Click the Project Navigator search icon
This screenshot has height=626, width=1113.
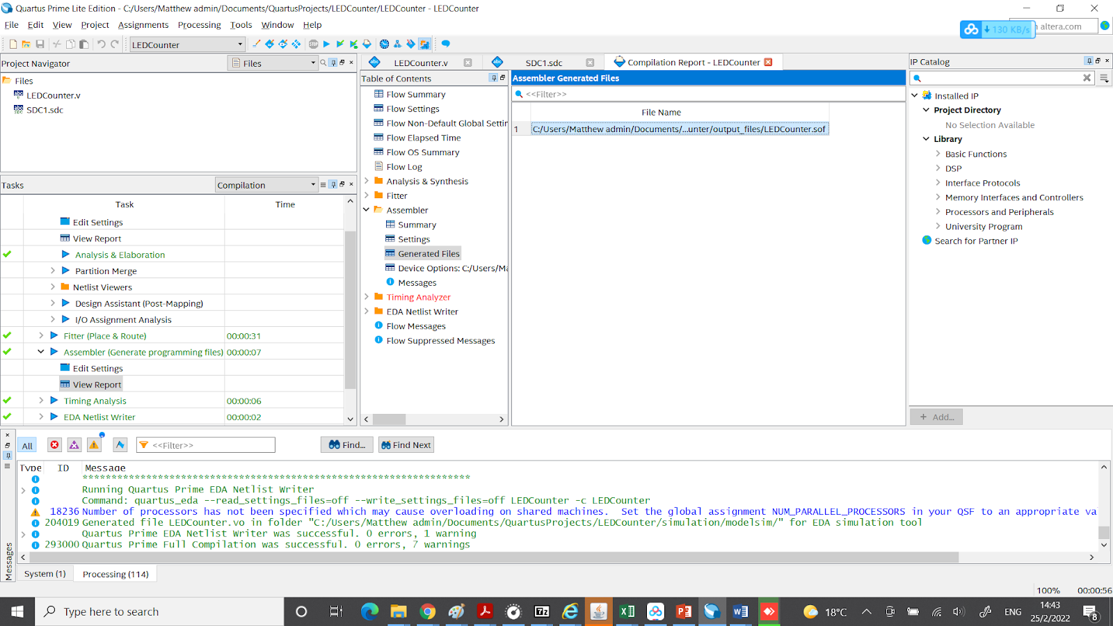(x=323, y=63)
